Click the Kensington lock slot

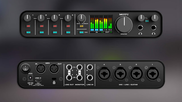[54, 79]
